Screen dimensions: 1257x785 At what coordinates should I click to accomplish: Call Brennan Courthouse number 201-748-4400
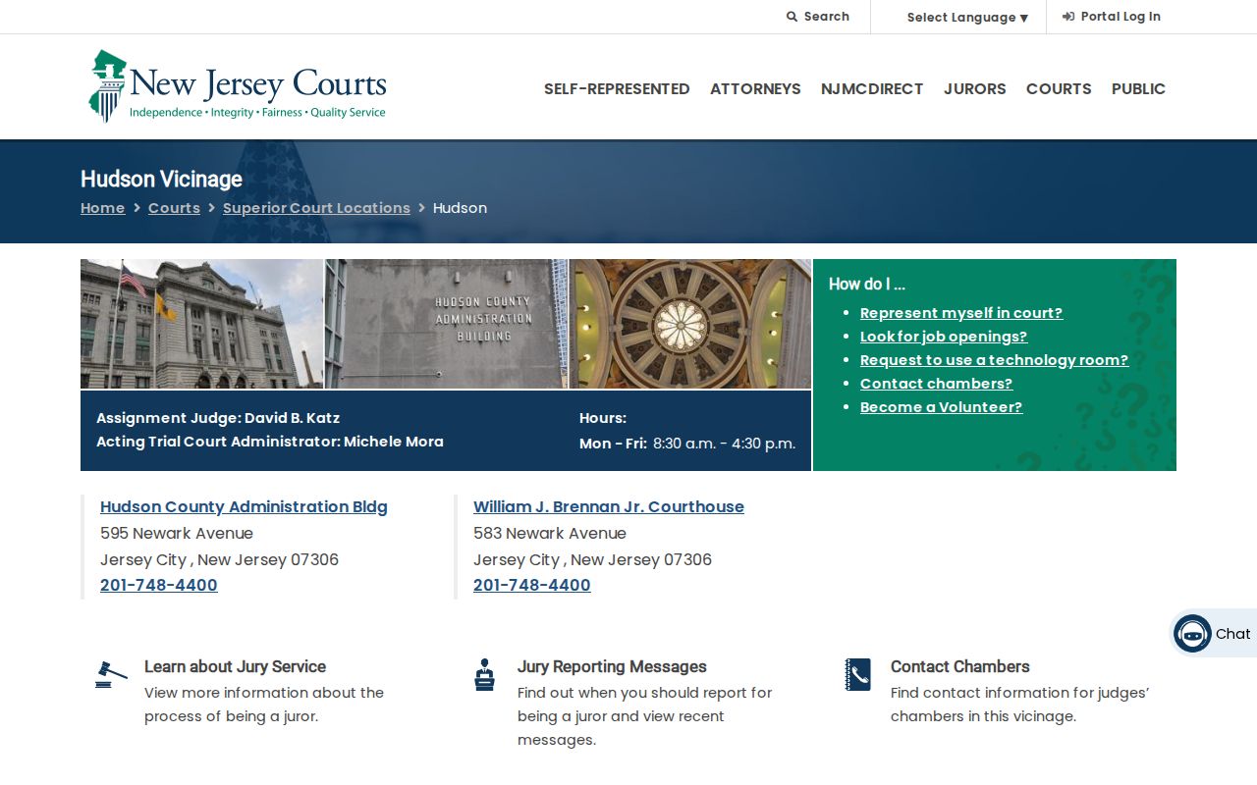(x=532, y=586)
